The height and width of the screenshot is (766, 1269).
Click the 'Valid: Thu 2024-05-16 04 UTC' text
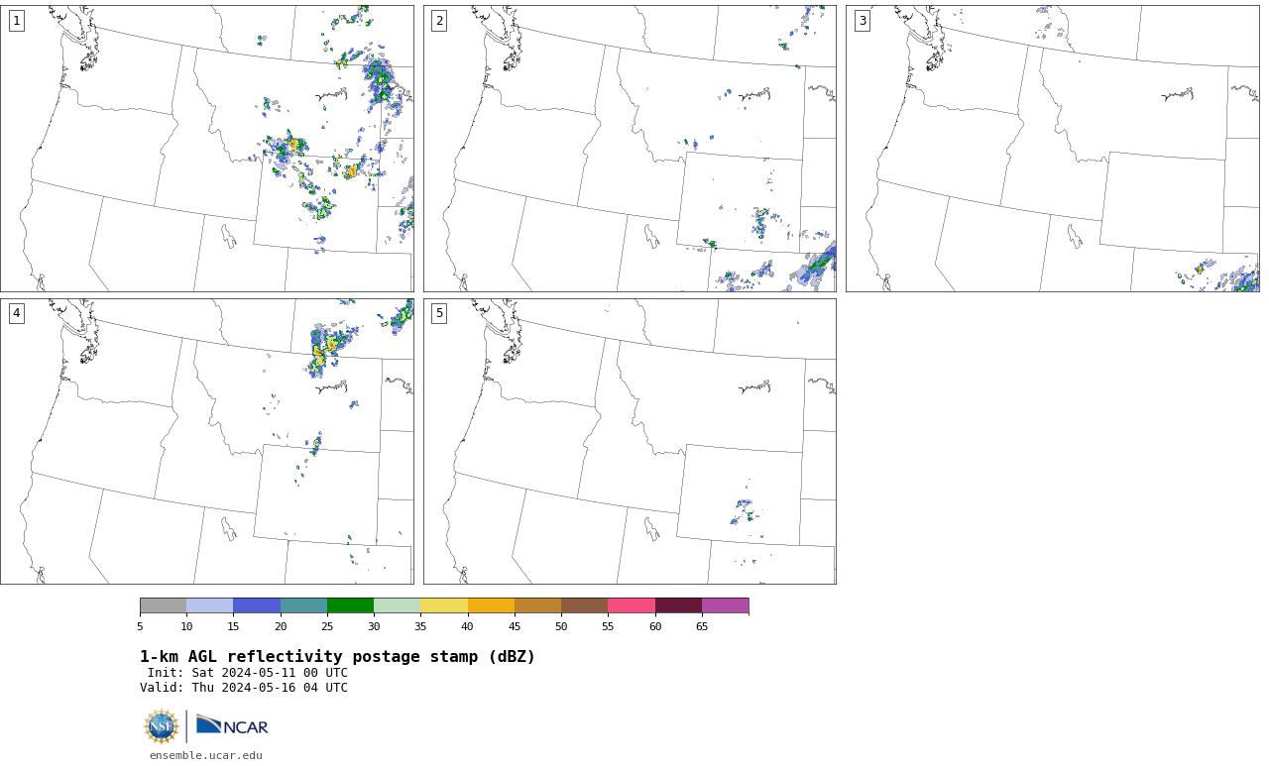pyautogui.click(x=244, y=688)
